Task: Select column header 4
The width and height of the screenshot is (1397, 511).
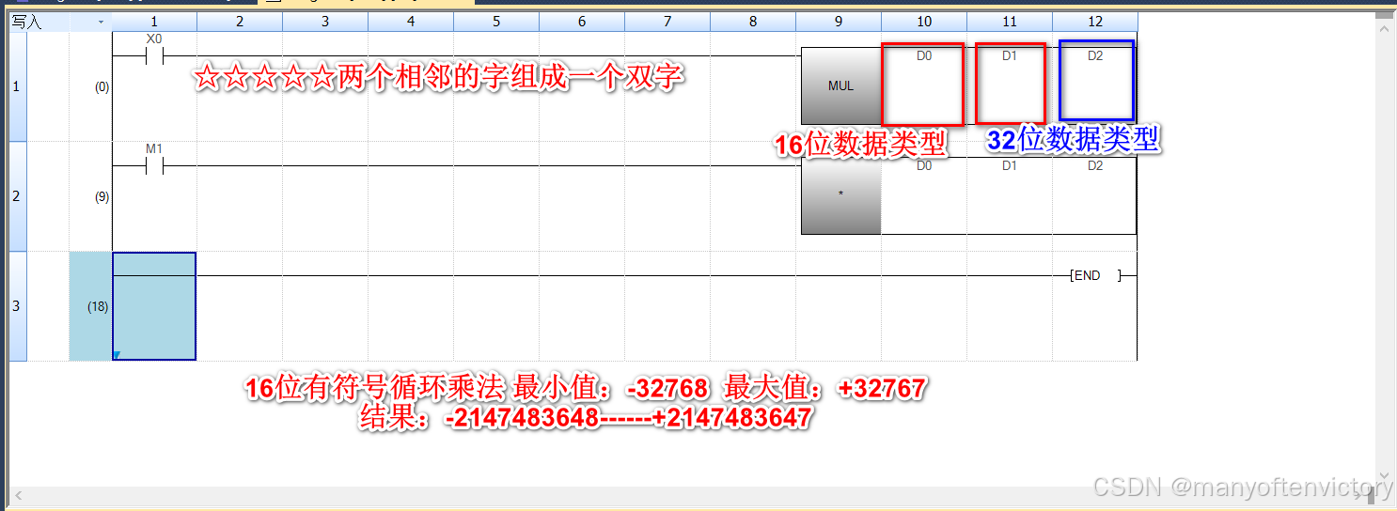Action: (411, 21)
